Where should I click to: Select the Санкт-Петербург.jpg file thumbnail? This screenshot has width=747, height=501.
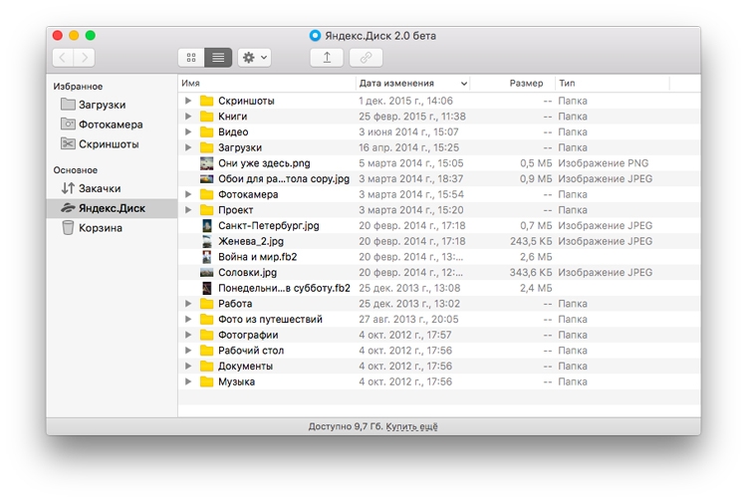(207, 226)
